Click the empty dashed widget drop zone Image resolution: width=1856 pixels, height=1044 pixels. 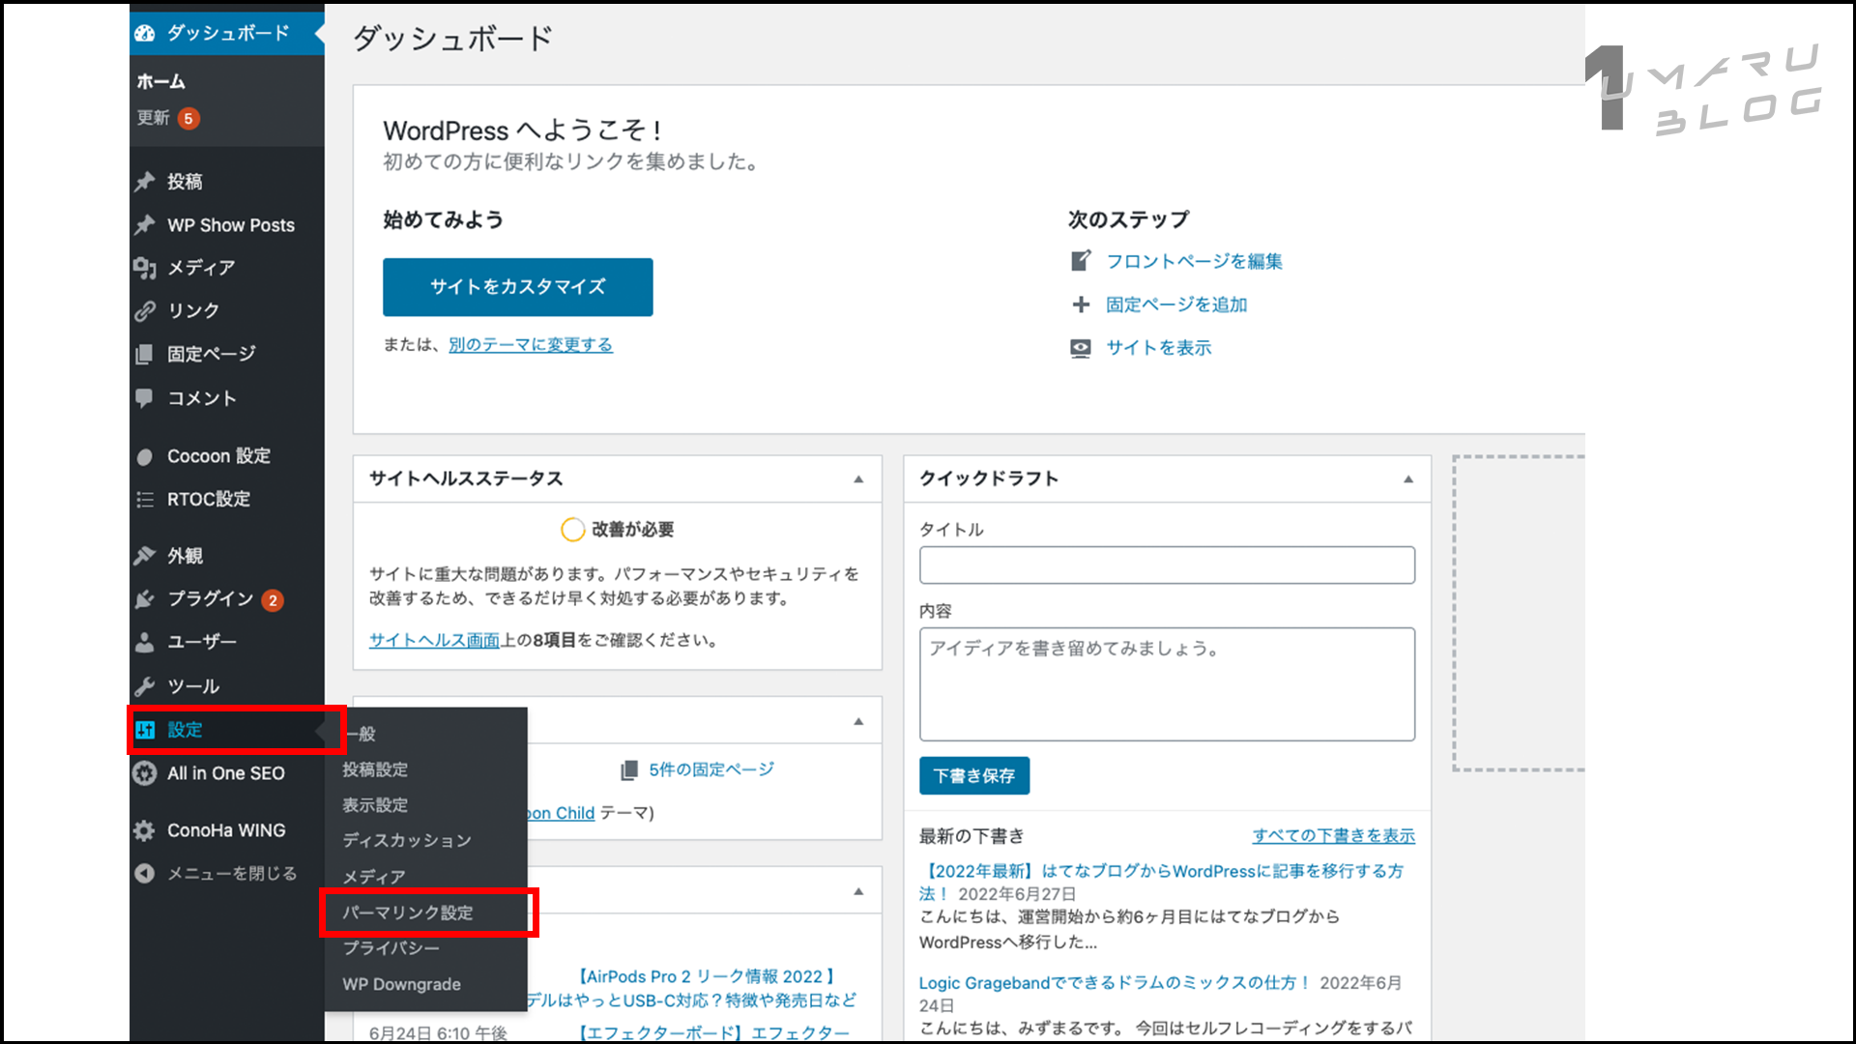pyautogui.click(x=1519, y=614)
